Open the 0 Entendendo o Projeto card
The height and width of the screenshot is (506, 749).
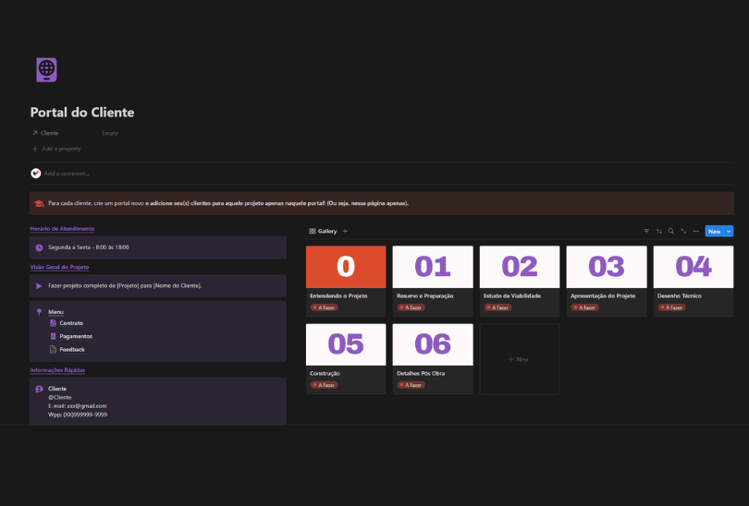pos(346,281)
